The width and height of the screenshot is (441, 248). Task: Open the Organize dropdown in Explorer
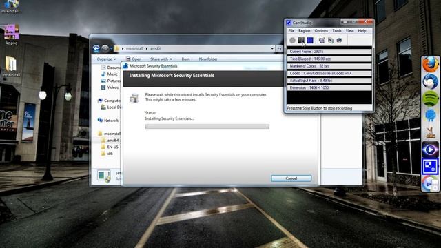(106, 59)
